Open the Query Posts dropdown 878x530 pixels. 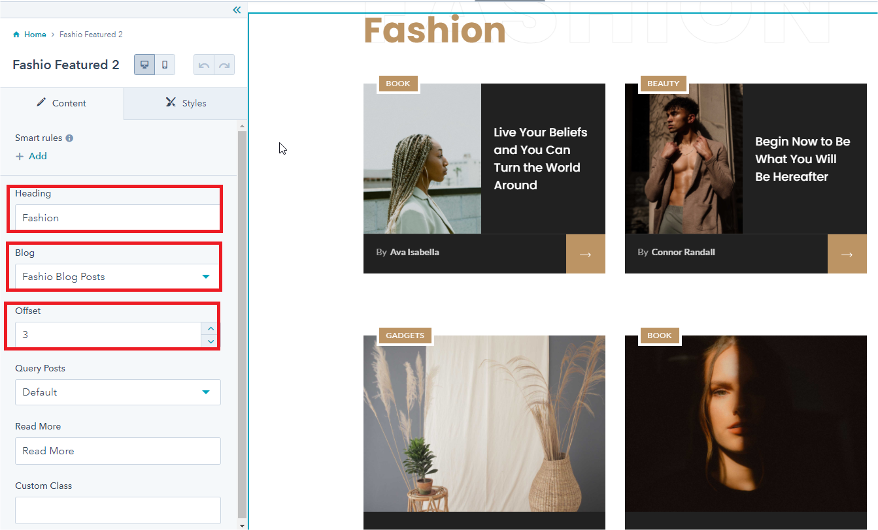(118, 392)
